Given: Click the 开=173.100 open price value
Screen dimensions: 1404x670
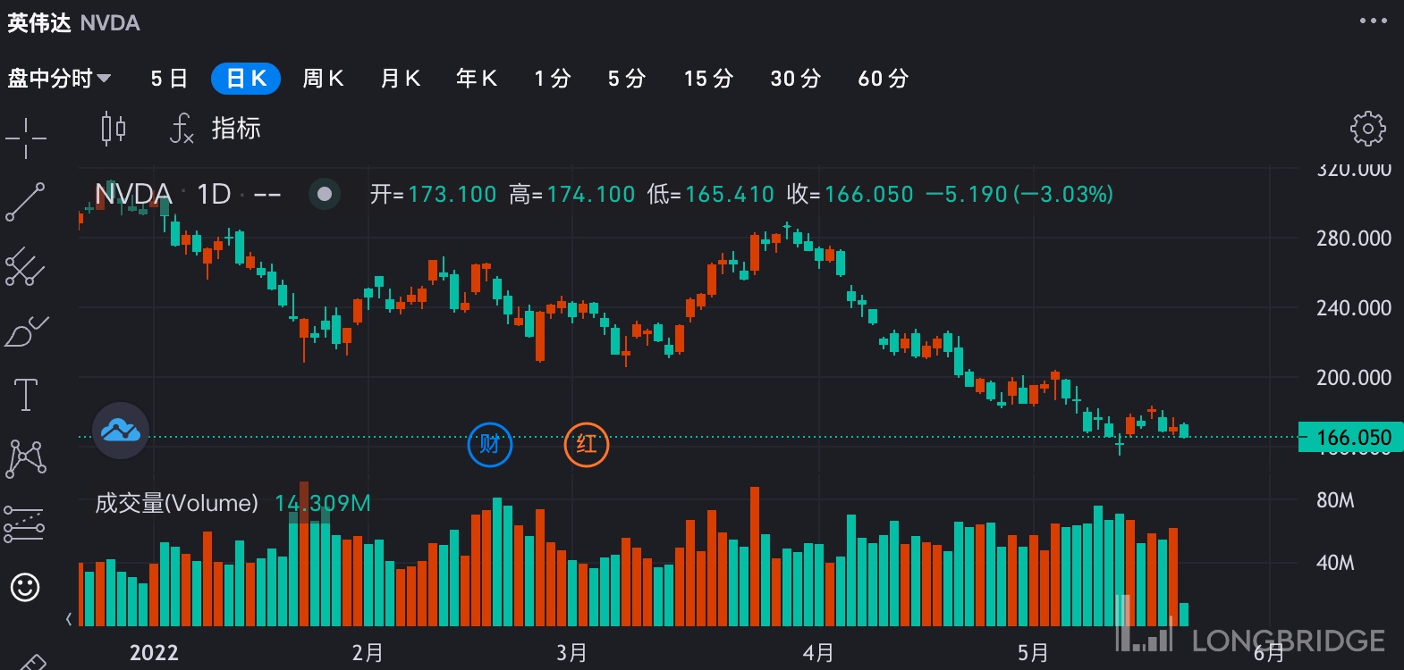Looking at the screenshot, I should pos(433,194).
